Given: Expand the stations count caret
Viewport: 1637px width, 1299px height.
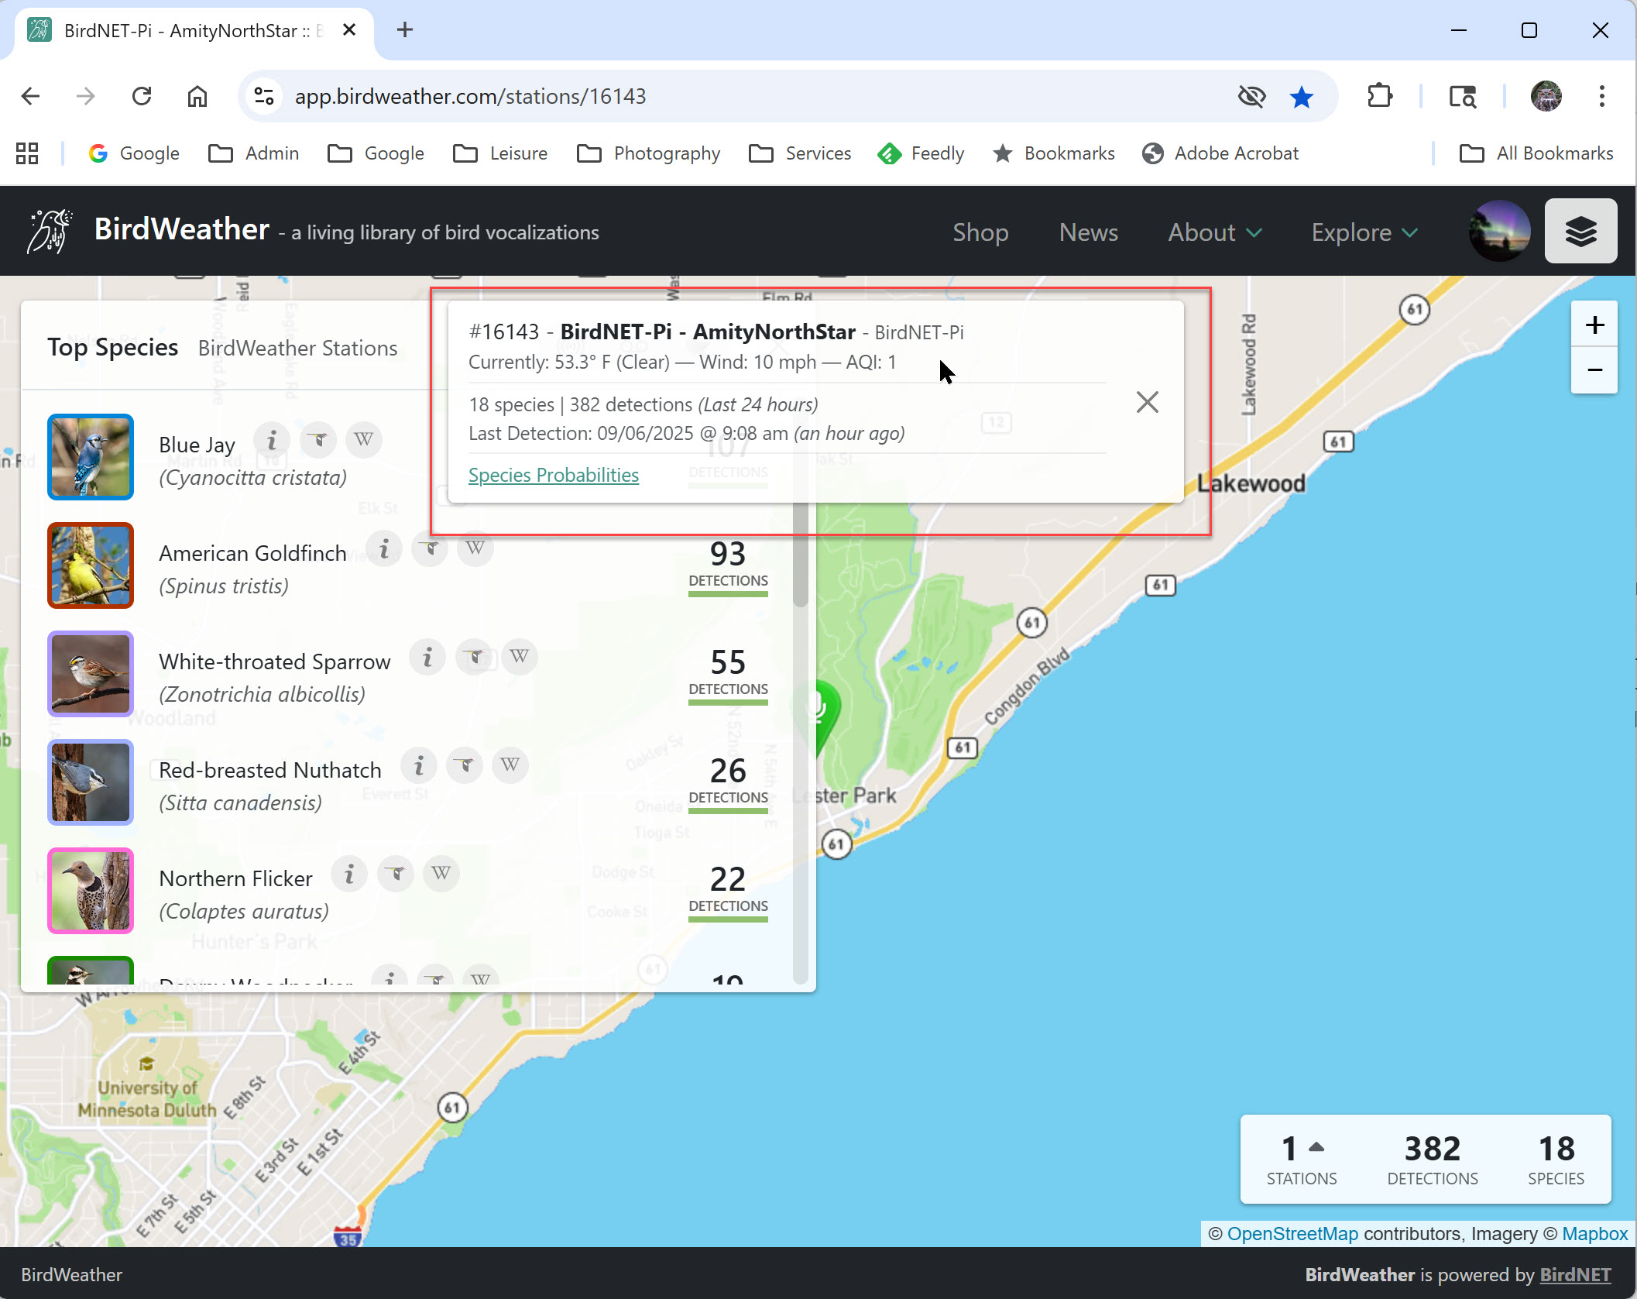Looking at the screenshot, I should pyautogui.click(x=1316, y=1146).
